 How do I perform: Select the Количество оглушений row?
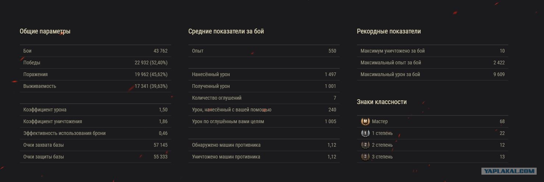pos(264,98)
